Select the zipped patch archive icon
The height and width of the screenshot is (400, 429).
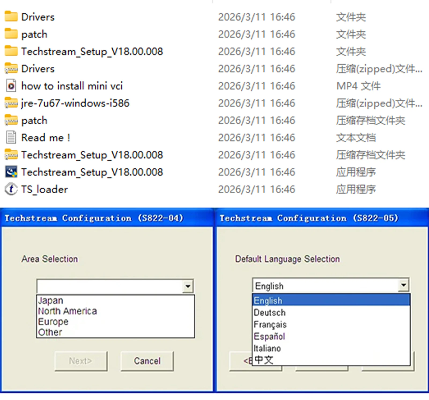point(11,120)
